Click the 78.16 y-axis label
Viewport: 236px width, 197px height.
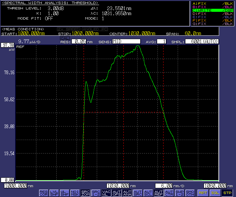point(9,73)
